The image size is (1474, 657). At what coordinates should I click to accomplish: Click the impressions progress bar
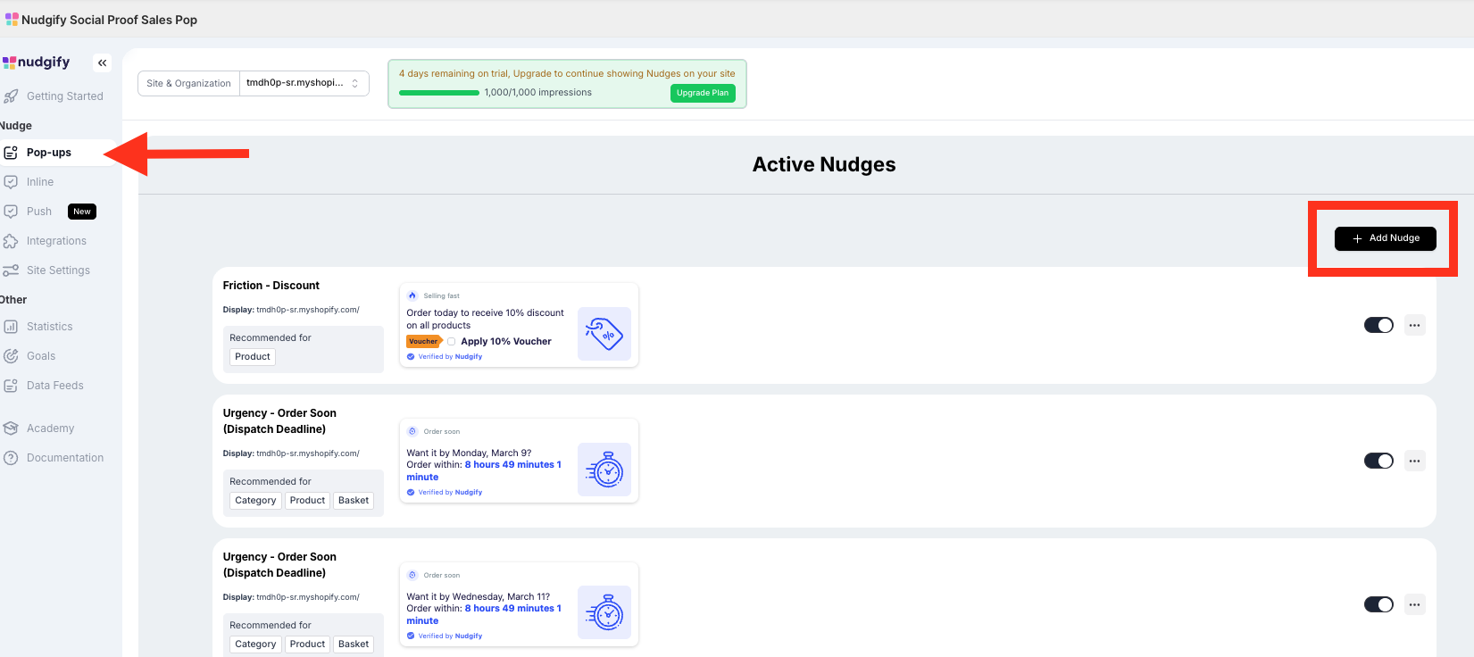tap(438, 93)
